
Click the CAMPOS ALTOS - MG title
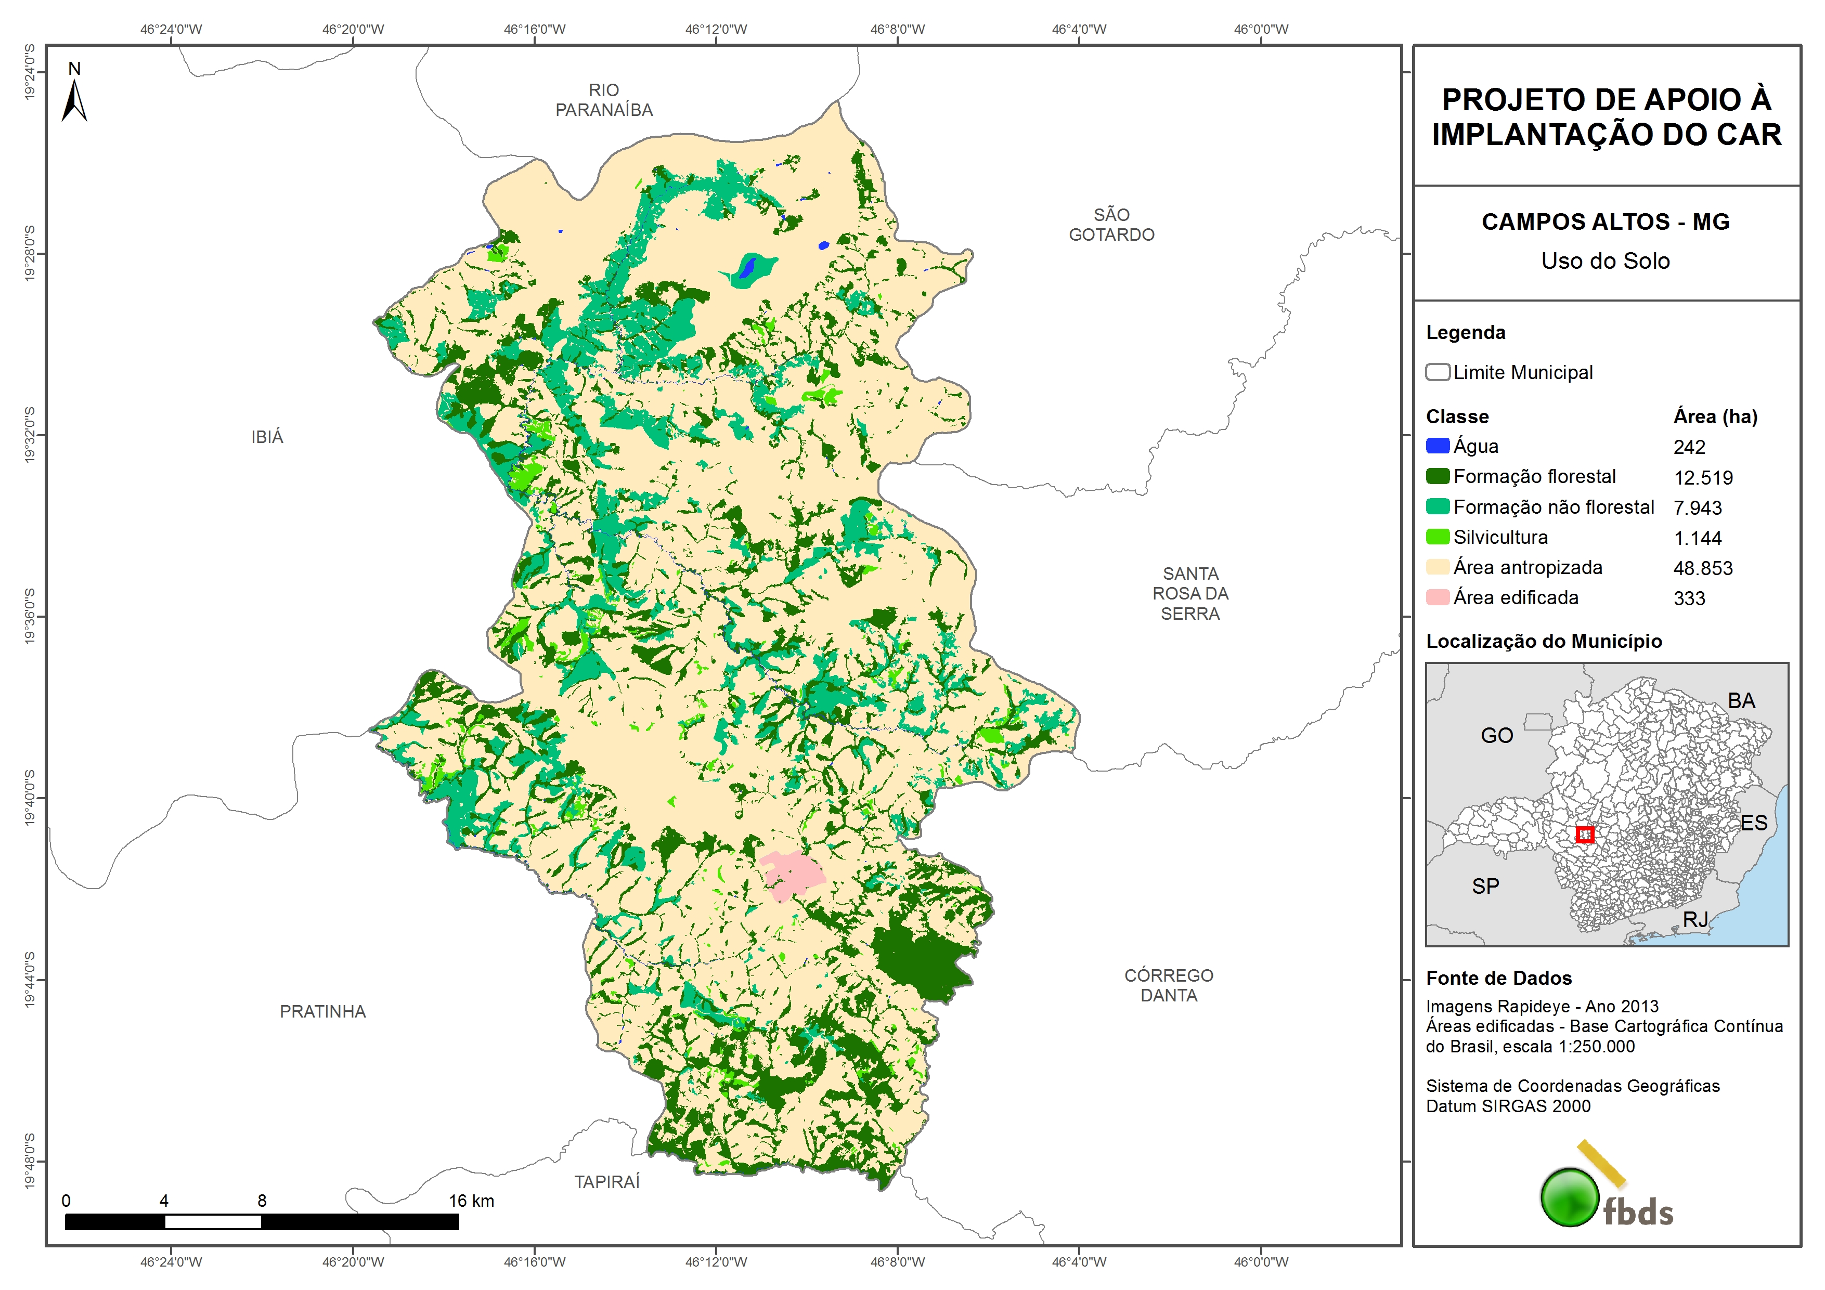click(1605, 221)
